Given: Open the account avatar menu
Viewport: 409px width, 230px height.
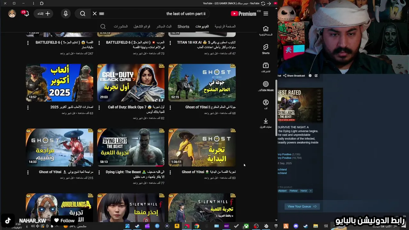Looking at the screenshot, I should (12, 13).
